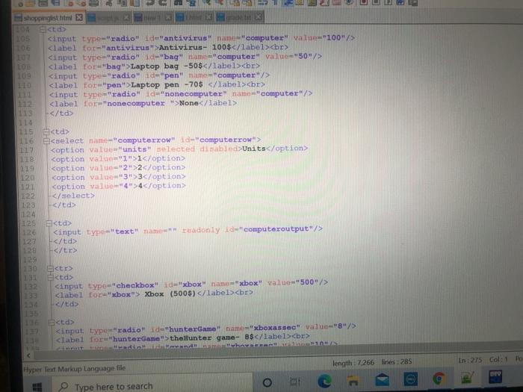Click the option value="4" line

pos(119,186)
